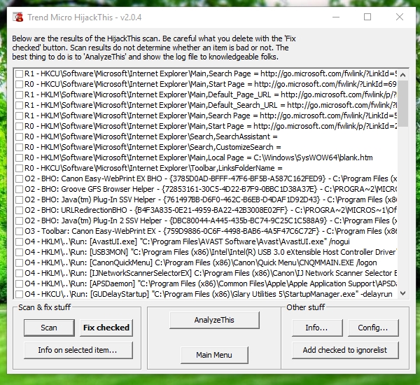Check Java Plug-In 2 SSV Helper entry

click(19, 220)
